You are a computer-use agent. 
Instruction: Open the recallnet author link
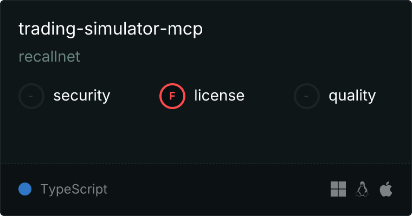[x=49, y=57]
